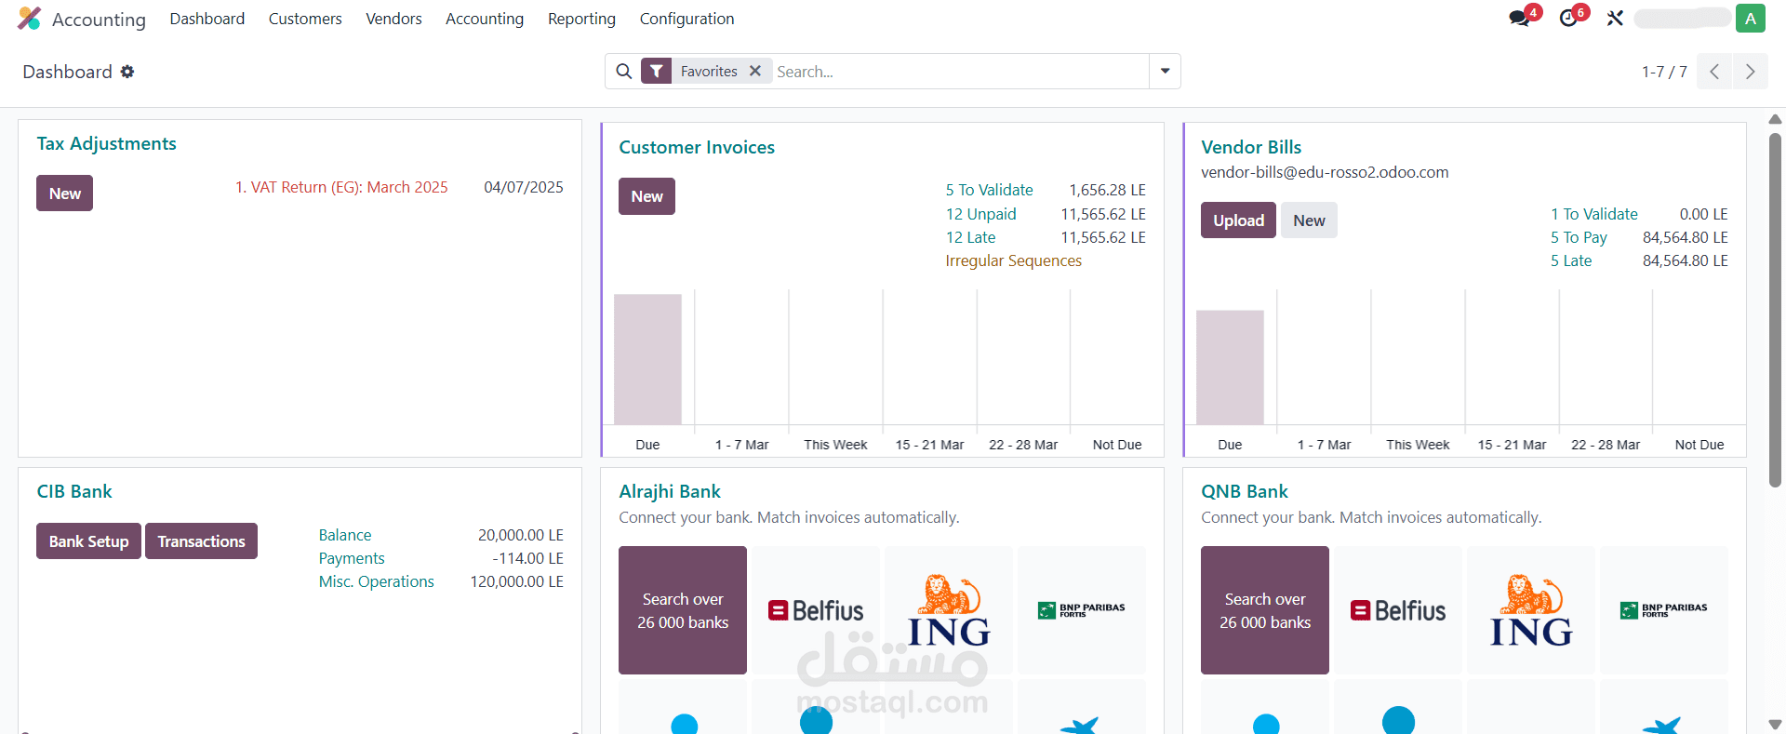Image resolution: width=1786 pixels, height=734 pixels.
Task: Click New in Vendor Bills
Action: pyautogui.click(x=1309, y=220)
